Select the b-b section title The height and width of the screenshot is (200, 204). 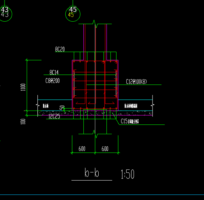coord(92,173)
